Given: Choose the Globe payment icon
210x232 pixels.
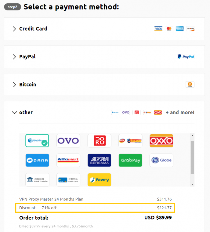Looking at the screenshot, I should pyautogui.click(x=161, y=160).
